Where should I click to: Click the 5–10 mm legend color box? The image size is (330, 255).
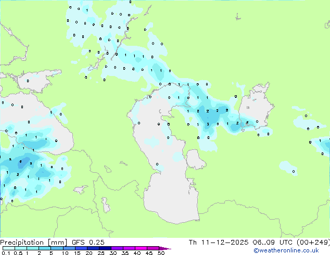pos(57,248)
